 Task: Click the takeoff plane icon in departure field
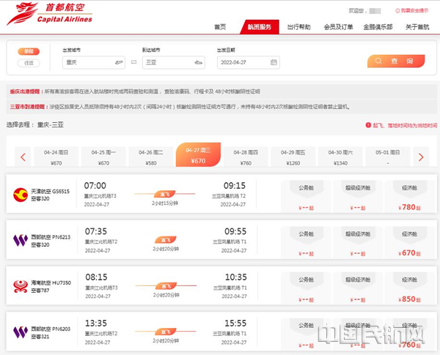tap(119, 62)
